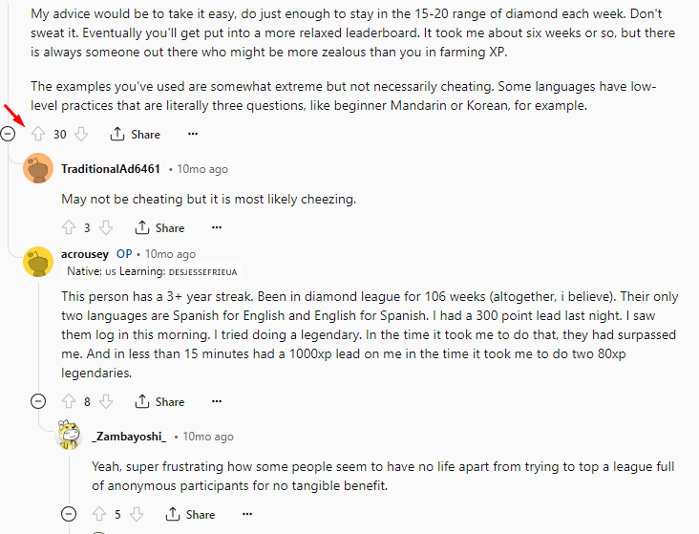Share the comment with 30 points
This screenshot has width=699, height=534.
[x=136, y=134]
